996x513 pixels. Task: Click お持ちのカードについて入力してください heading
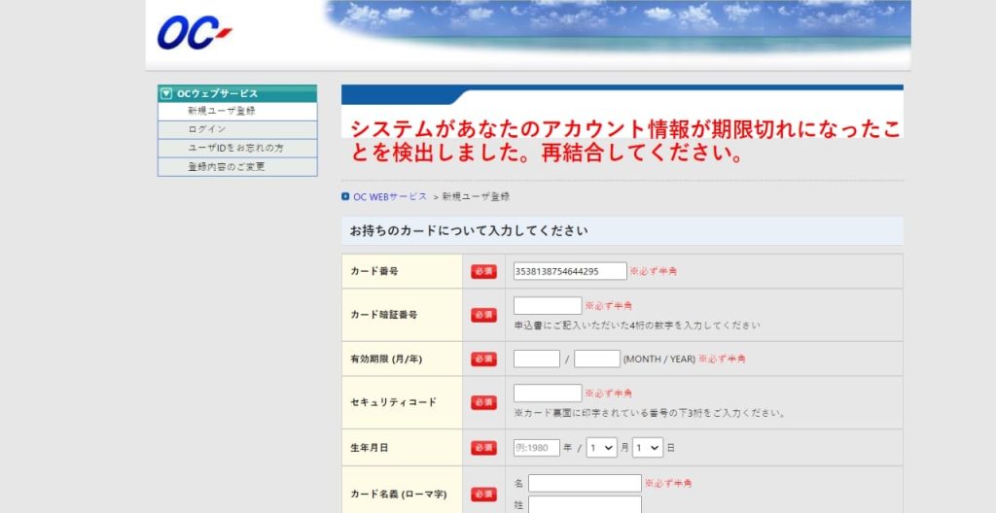pyautogui.click(x=469, y=231)
